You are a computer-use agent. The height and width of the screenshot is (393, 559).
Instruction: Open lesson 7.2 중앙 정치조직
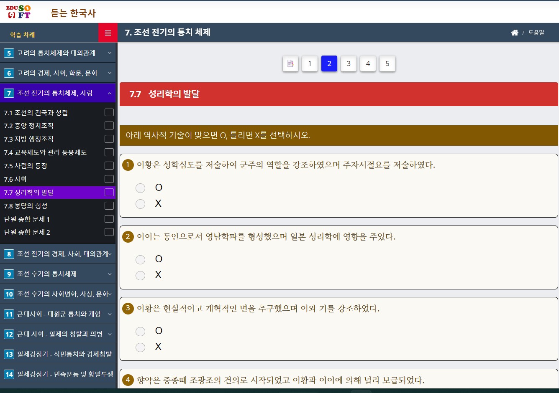(28, 125)
